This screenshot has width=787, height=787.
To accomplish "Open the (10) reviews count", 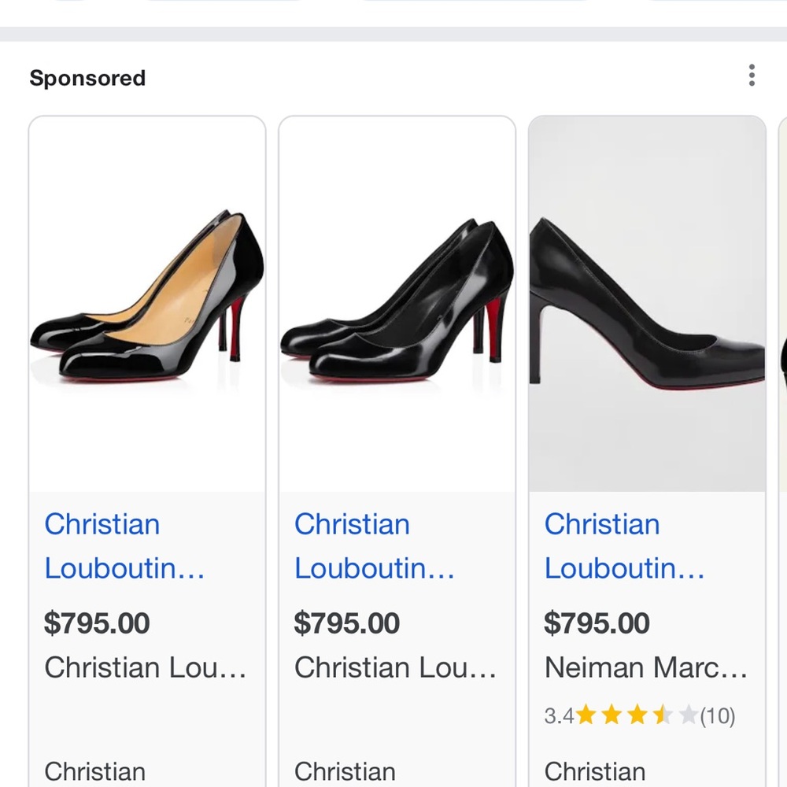I will coord(717,716).
